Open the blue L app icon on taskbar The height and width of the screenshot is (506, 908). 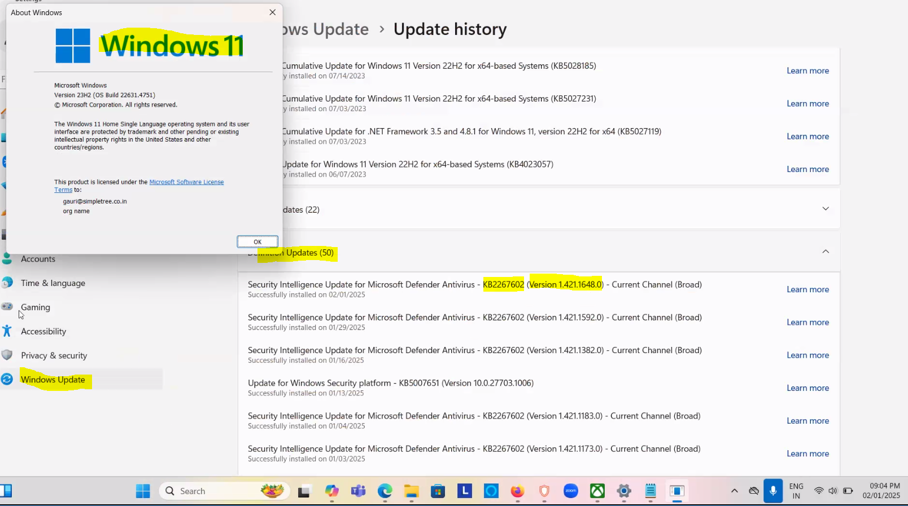[465, 491]
